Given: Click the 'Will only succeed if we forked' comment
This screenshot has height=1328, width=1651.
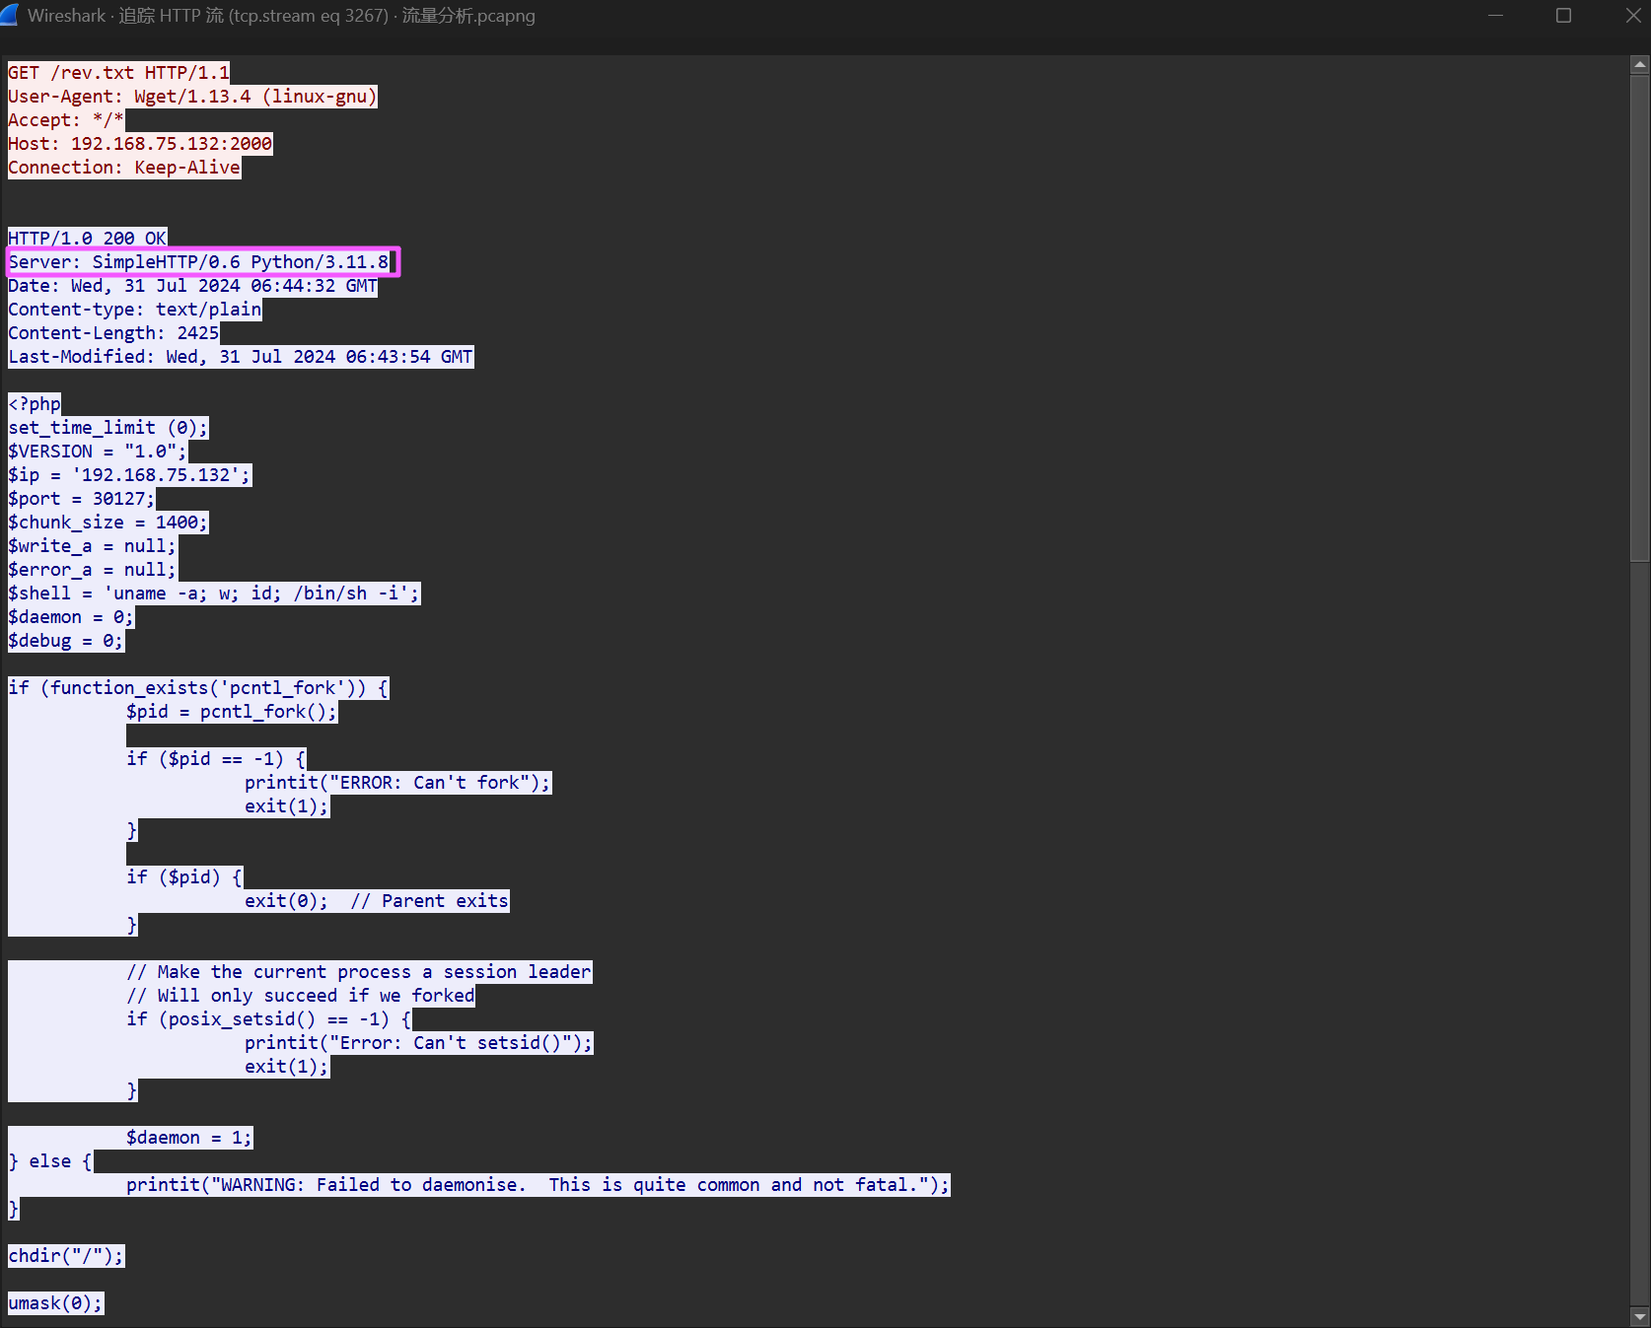Looking at the screenshot, I should click(301, 996).
